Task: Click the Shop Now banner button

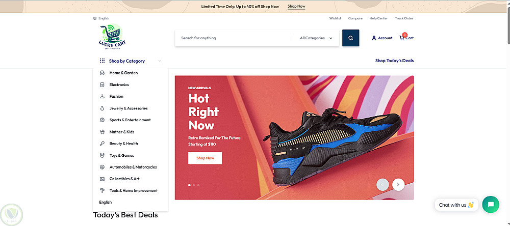Action: coord(205,158)
